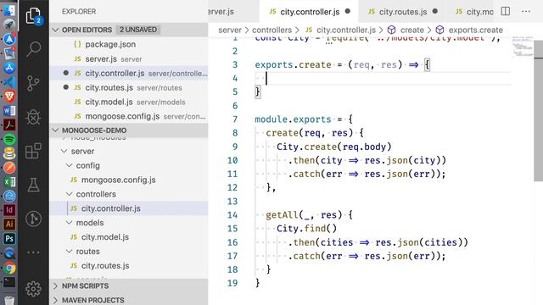The width and height of the screenshot is (543, 305).
Task: Launch InDesign from the dock
Action: (9, 210)
